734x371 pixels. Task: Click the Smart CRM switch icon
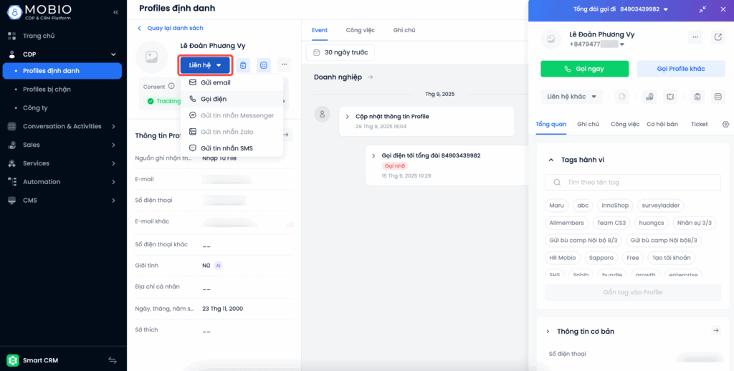pyautogui.click(x=113, y=360)
